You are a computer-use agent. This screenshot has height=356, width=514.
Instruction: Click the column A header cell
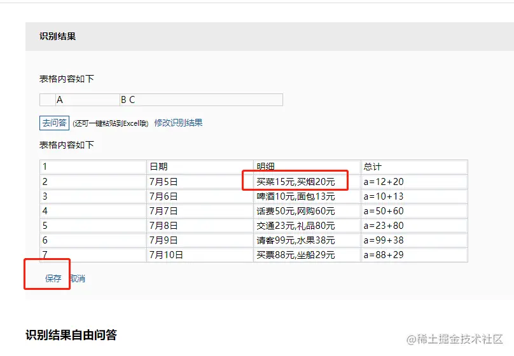88,100
